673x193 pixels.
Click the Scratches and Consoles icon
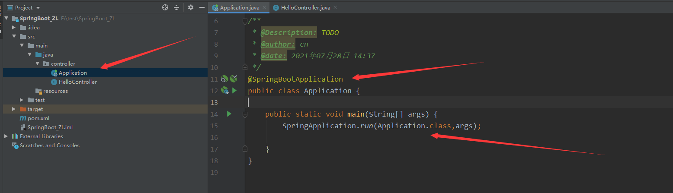(x=15, y=146)
